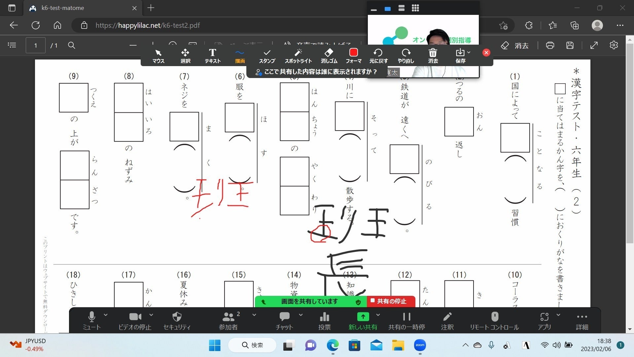
Task: Clear annotations with 消去 trash icon
Action: click(x=433, y=56)
